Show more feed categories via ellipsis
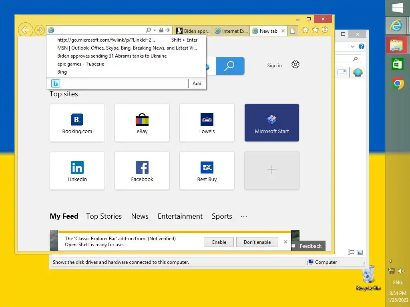This screenshot has height=307, width=410. coord(244,216)
